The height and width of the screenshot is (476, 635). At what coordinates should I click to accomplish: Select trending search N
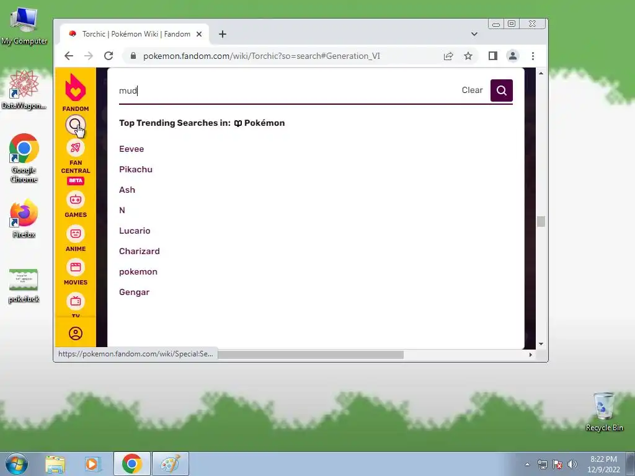coord(122,210)
